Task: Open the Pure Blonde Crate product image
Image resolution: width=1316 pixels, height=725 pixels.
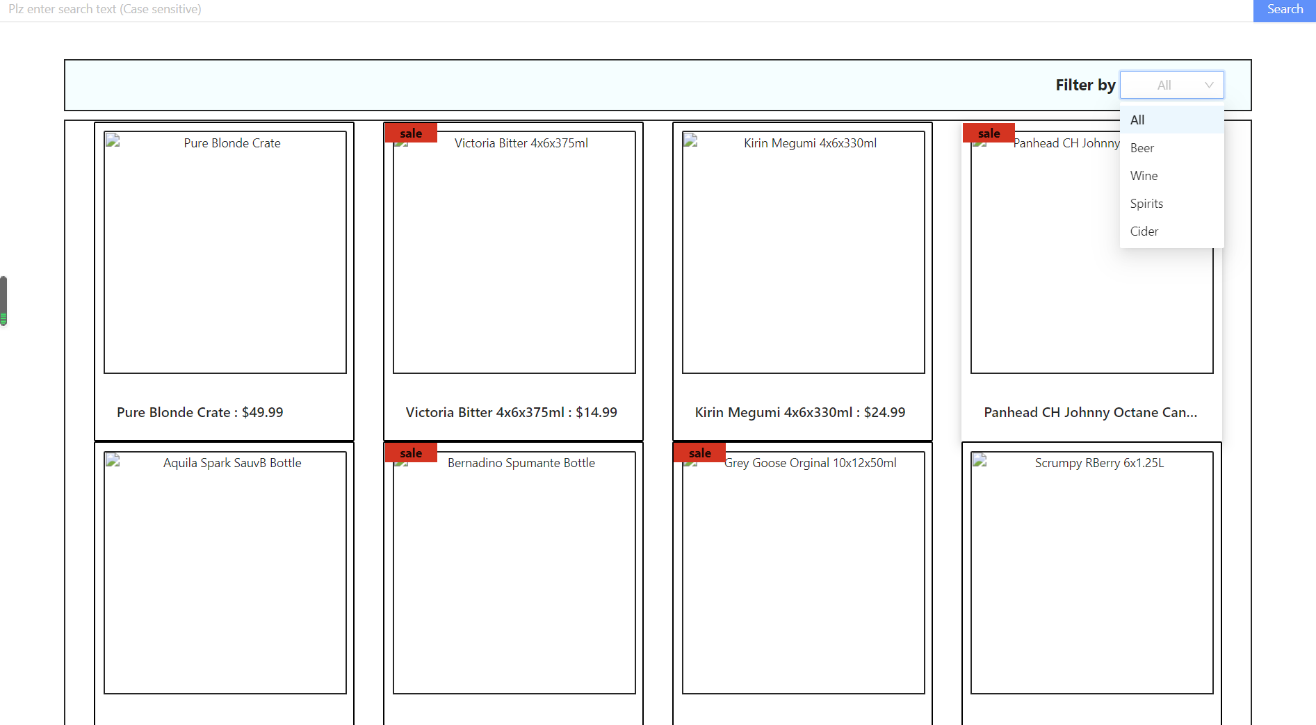Action: click(225, 252)
